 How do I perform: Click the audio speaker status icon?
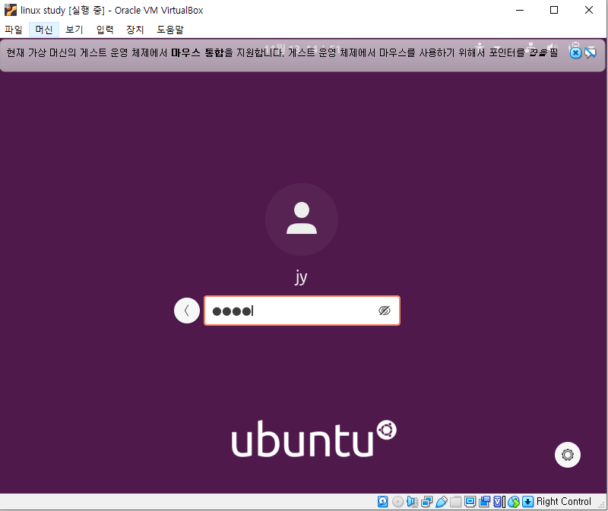point(412,502)
